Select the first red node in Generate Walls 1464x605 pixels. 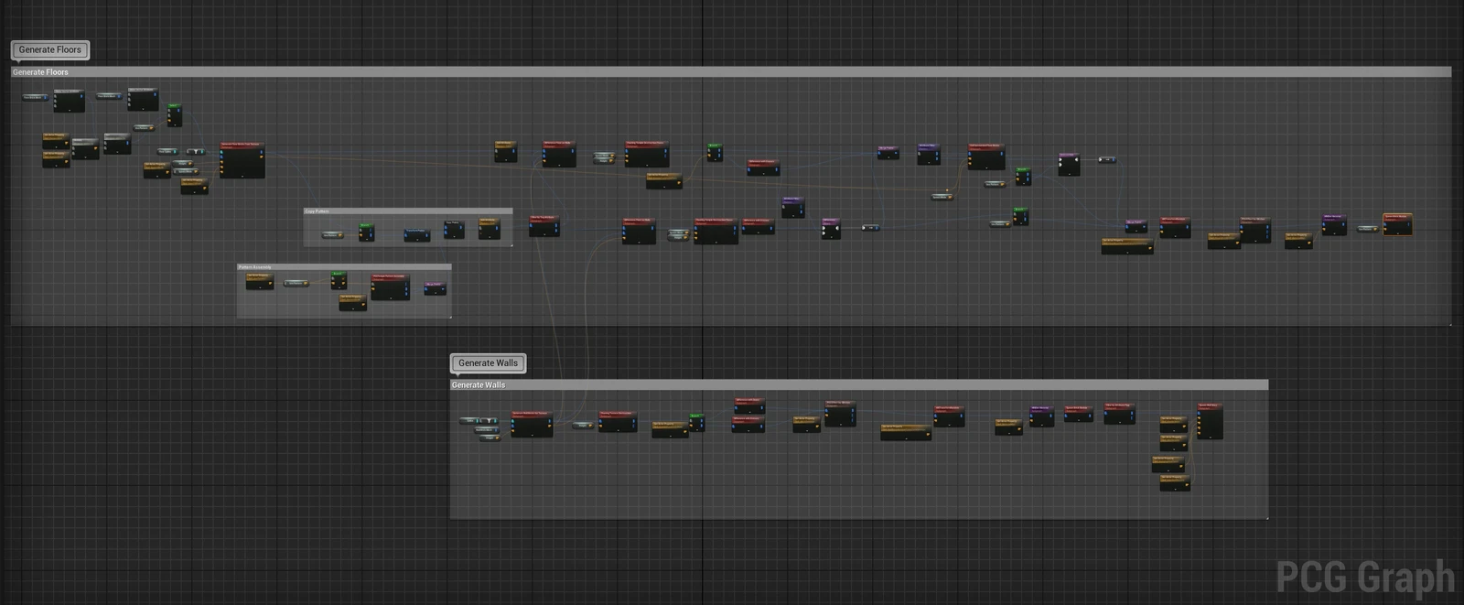pos(532,424)
